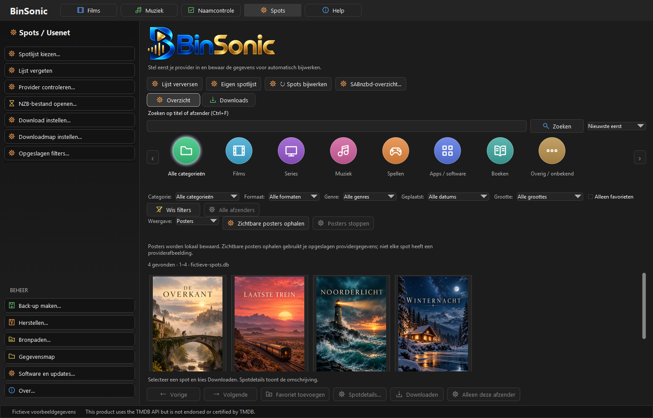Click the Alle categorieën folder icon
This screenshot has width=653, height=418.
[186, 151]
